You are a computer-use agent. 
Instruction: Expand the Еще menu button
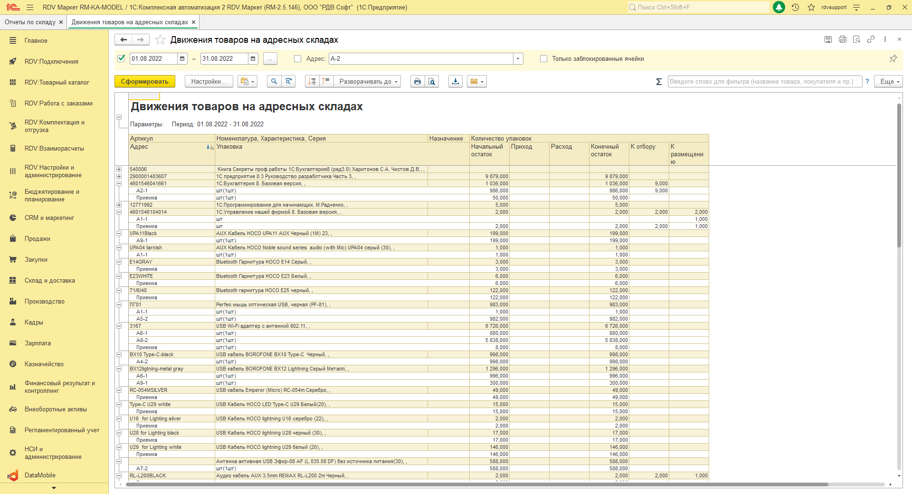890,82
